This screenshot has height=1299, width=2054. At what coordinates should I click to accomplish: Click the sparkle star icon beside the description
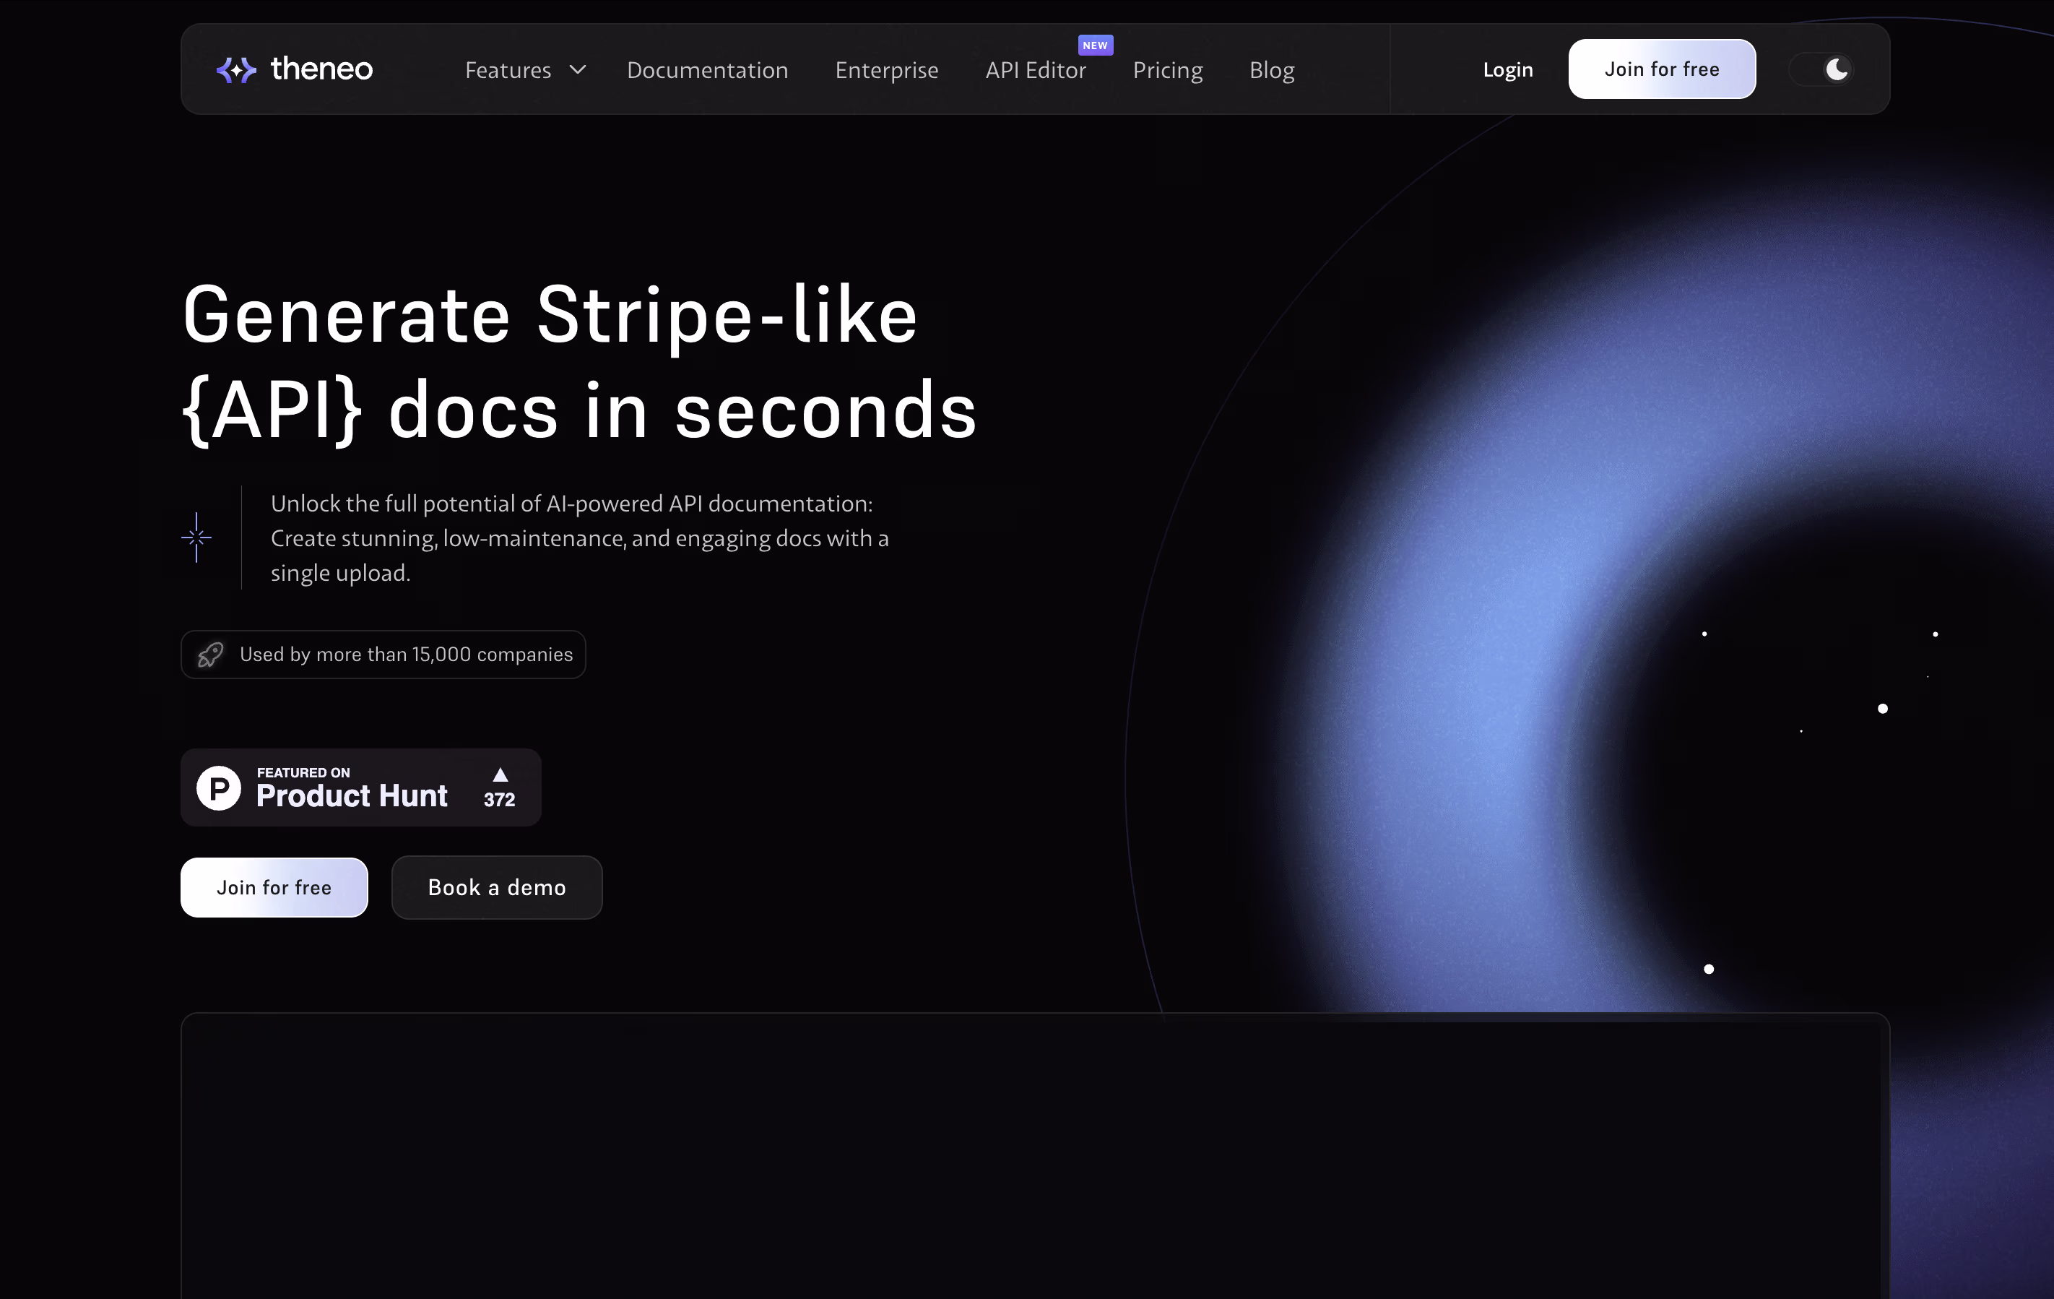pos(196,538)
